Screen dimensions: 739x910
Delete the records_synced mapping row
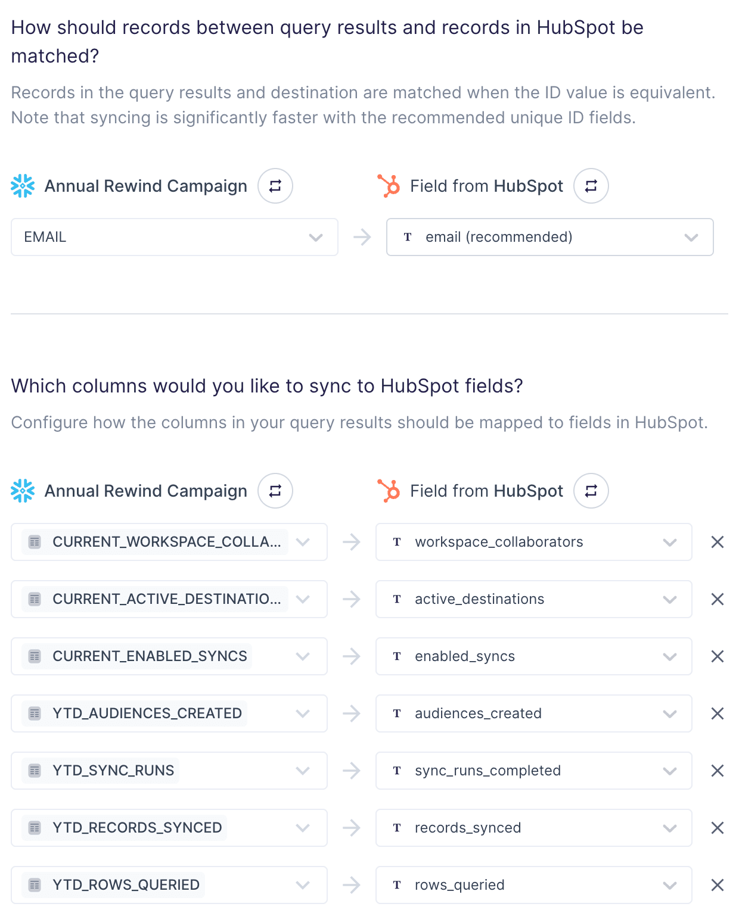(718, 828)
